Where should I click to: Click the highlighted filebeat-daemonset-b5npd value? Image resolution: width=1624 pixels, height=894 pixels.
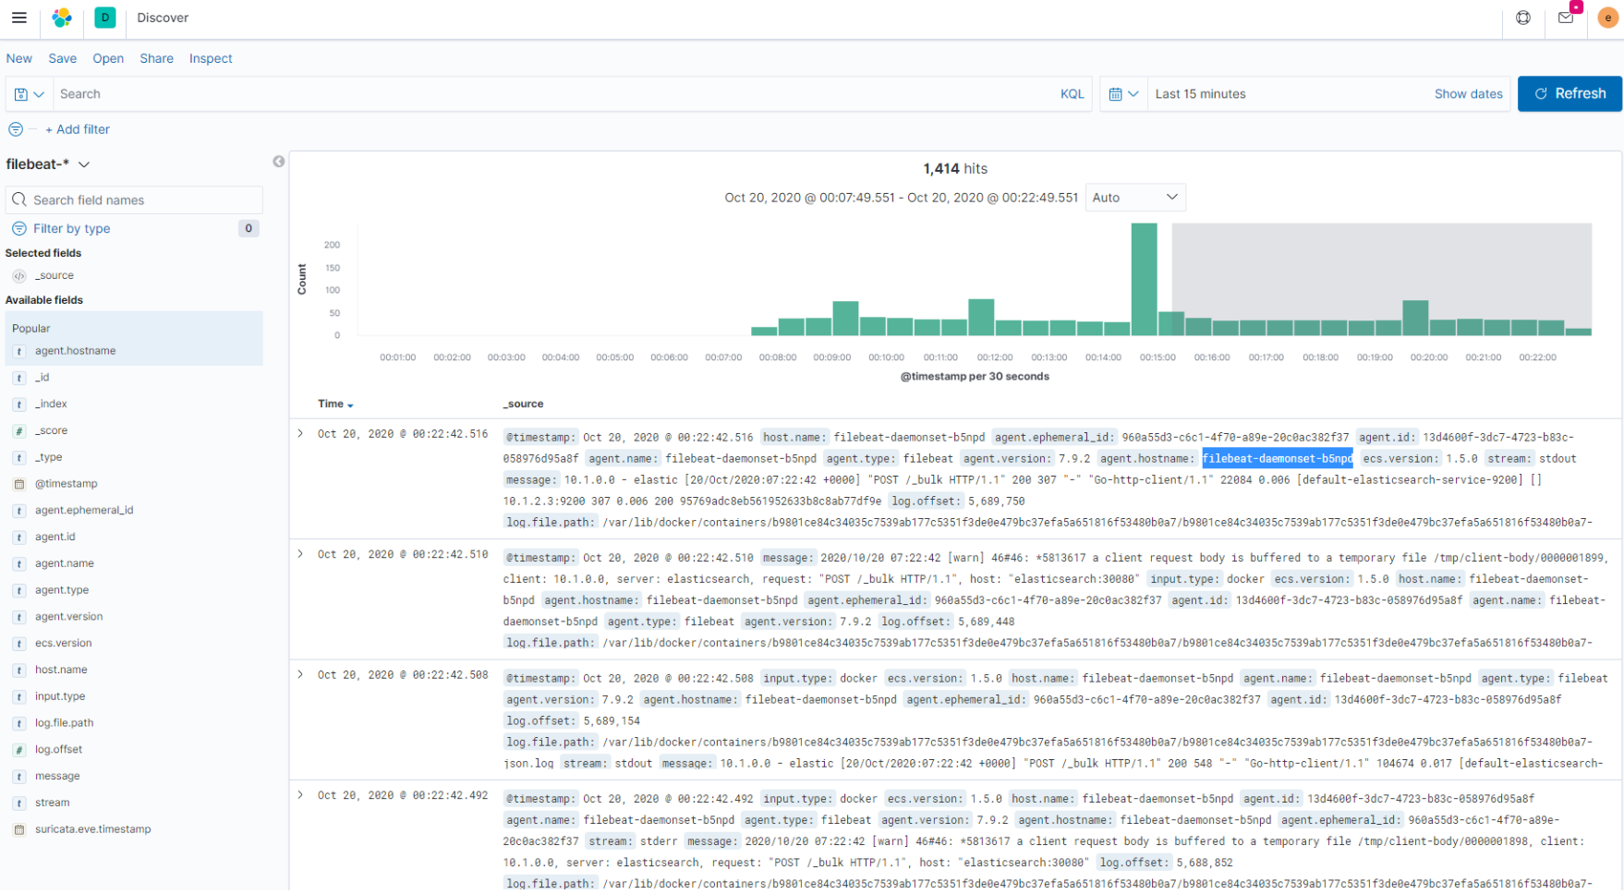1277,458
